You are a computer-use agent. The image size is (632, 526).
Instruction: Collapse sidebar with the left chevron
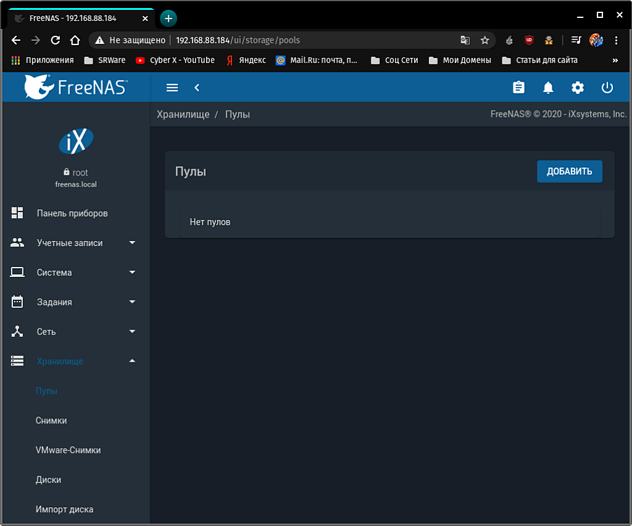click(197, 88)
